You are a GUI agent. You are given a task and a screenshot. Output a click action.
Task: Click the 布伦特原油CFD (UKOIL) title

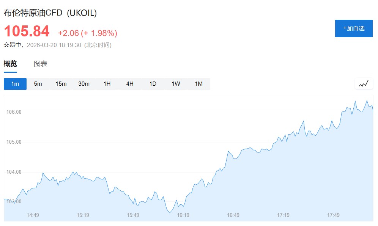50,13
